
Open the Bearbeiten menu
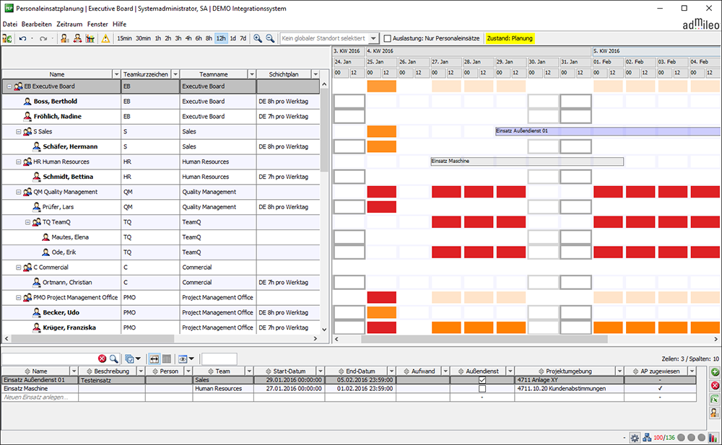click(37, 25)
